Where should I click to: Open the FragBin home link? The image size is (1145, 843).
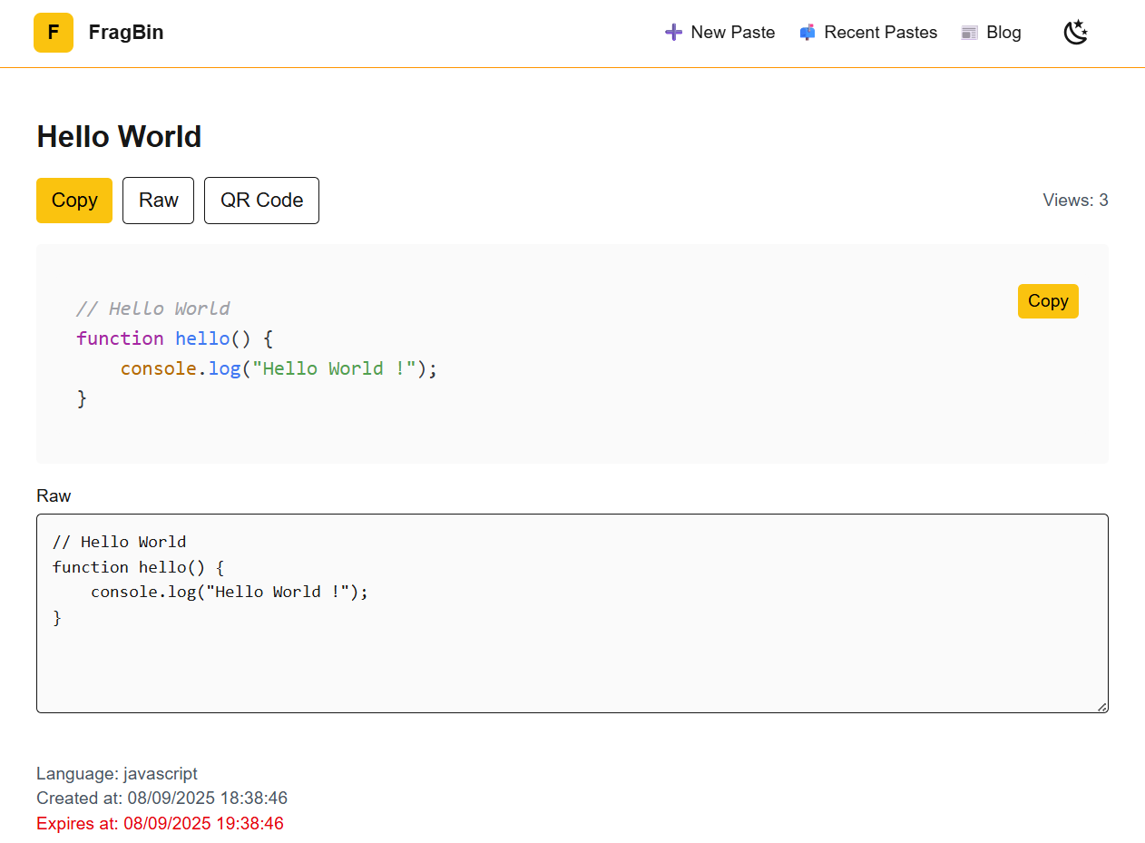coord(126,33)
